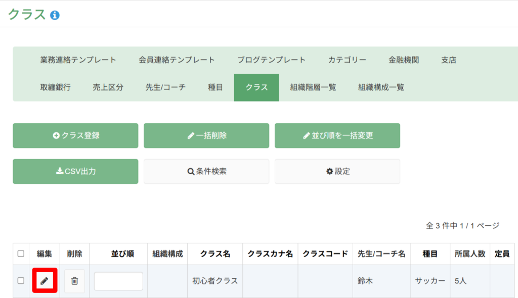
Task: Go to the カテゴリー tab
Action: pos(347,60)
